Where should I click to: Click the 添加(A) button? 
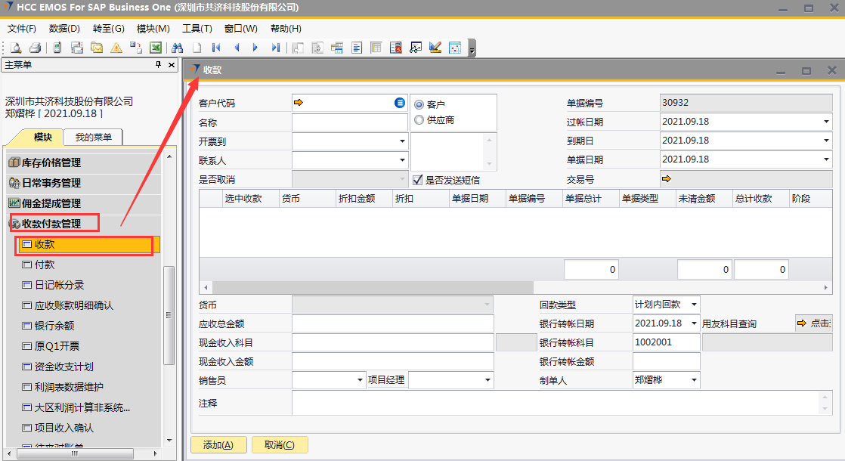(218, 445)
